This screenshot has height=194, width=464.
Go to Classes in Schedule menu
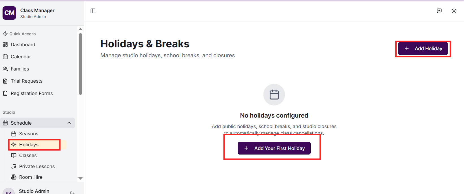pyautogui.click(x=28, y=155)
